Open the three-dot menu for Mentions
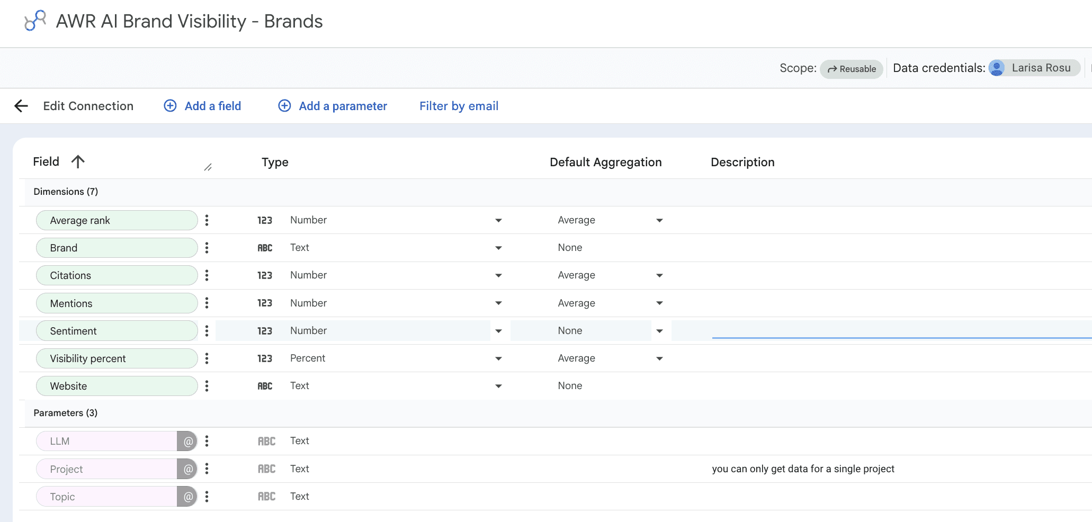1092x522 pixels. pos(207,303)
